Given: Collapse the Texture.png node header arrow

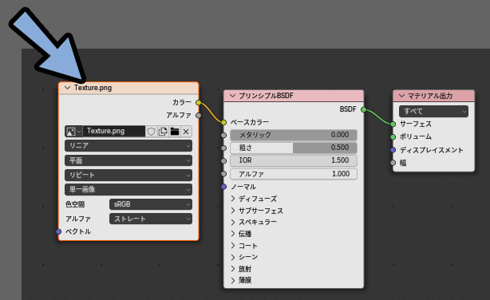Looking at the screenshot, I should click(67, 88).
